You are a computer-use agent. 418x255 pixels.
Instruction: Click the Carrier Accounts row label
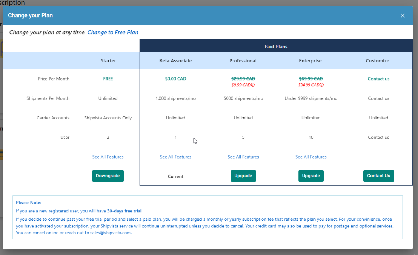coord(53,118)
